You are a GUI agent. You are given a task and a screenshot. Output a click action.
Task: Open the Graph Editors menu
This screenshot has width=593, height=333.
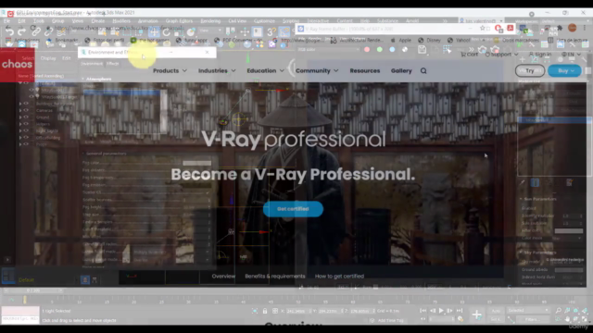[x=179, y=20]
